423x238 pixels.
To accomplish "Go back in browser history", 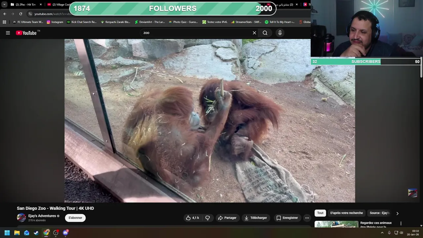I will [x=5, y=14].
